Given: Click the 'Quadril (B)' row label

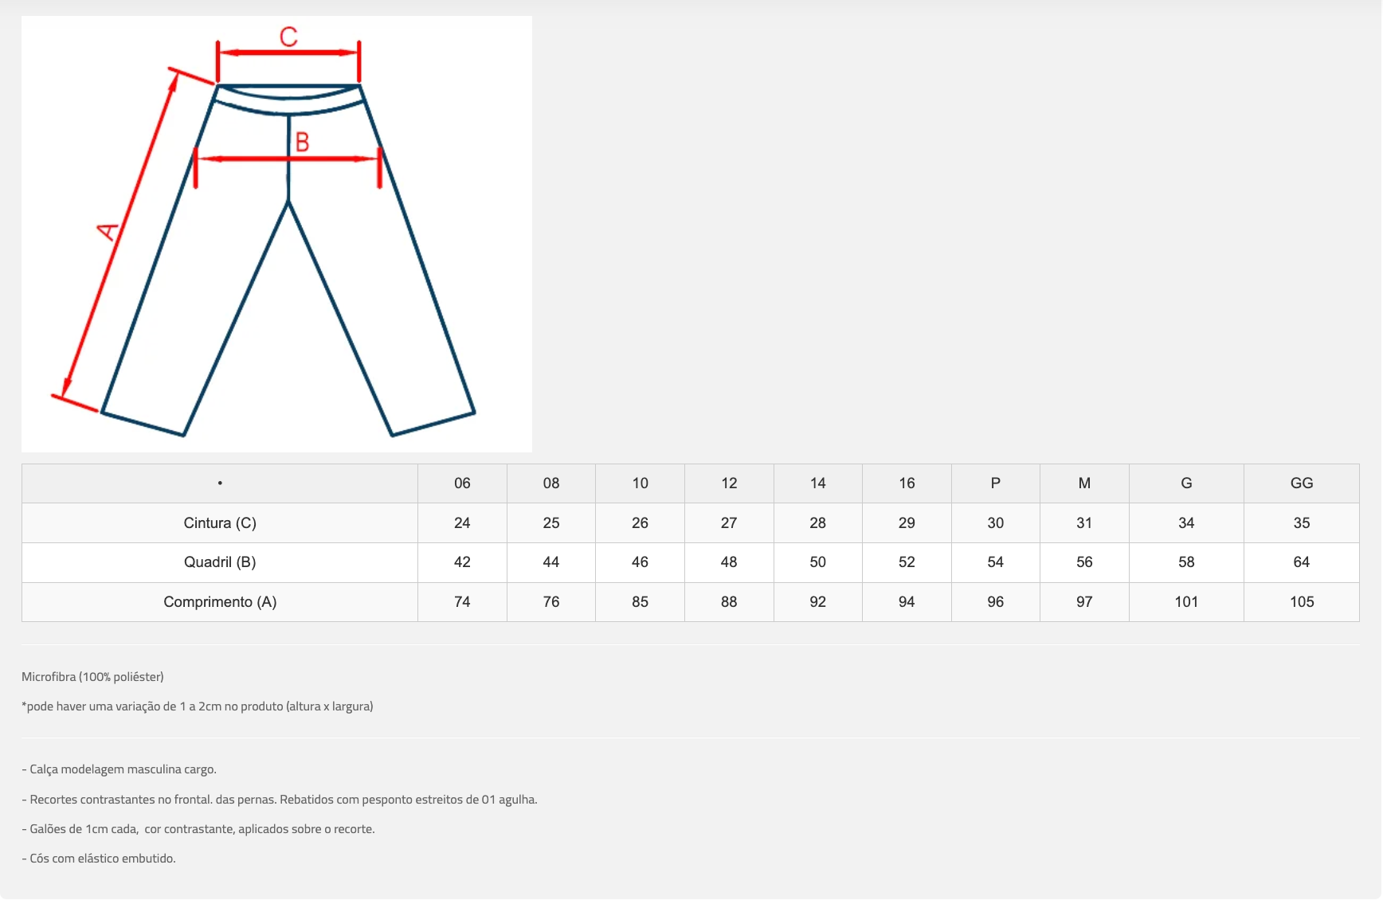Looking at the screenshot, I should [220, 562].
